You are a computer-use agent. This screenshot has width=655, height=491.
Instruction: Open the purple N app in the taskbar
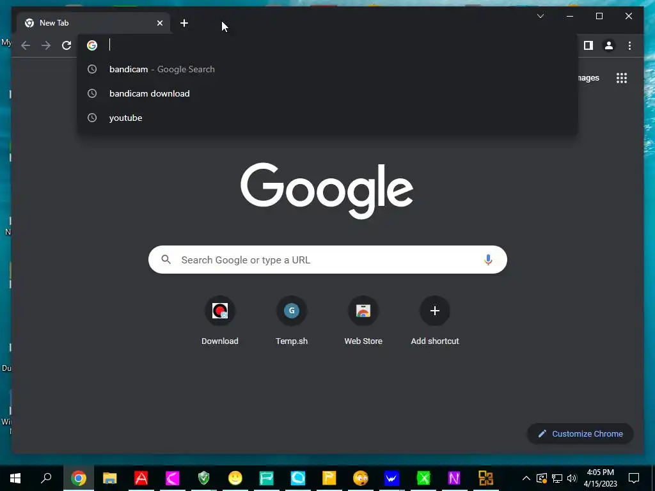pyautogui.click(x=455, y=478)
